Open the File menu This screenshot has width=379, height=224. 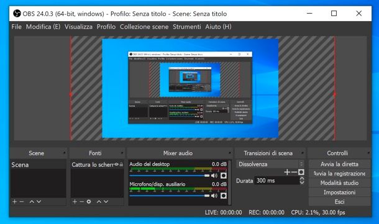pyautogui.click(x=16, y=27)
